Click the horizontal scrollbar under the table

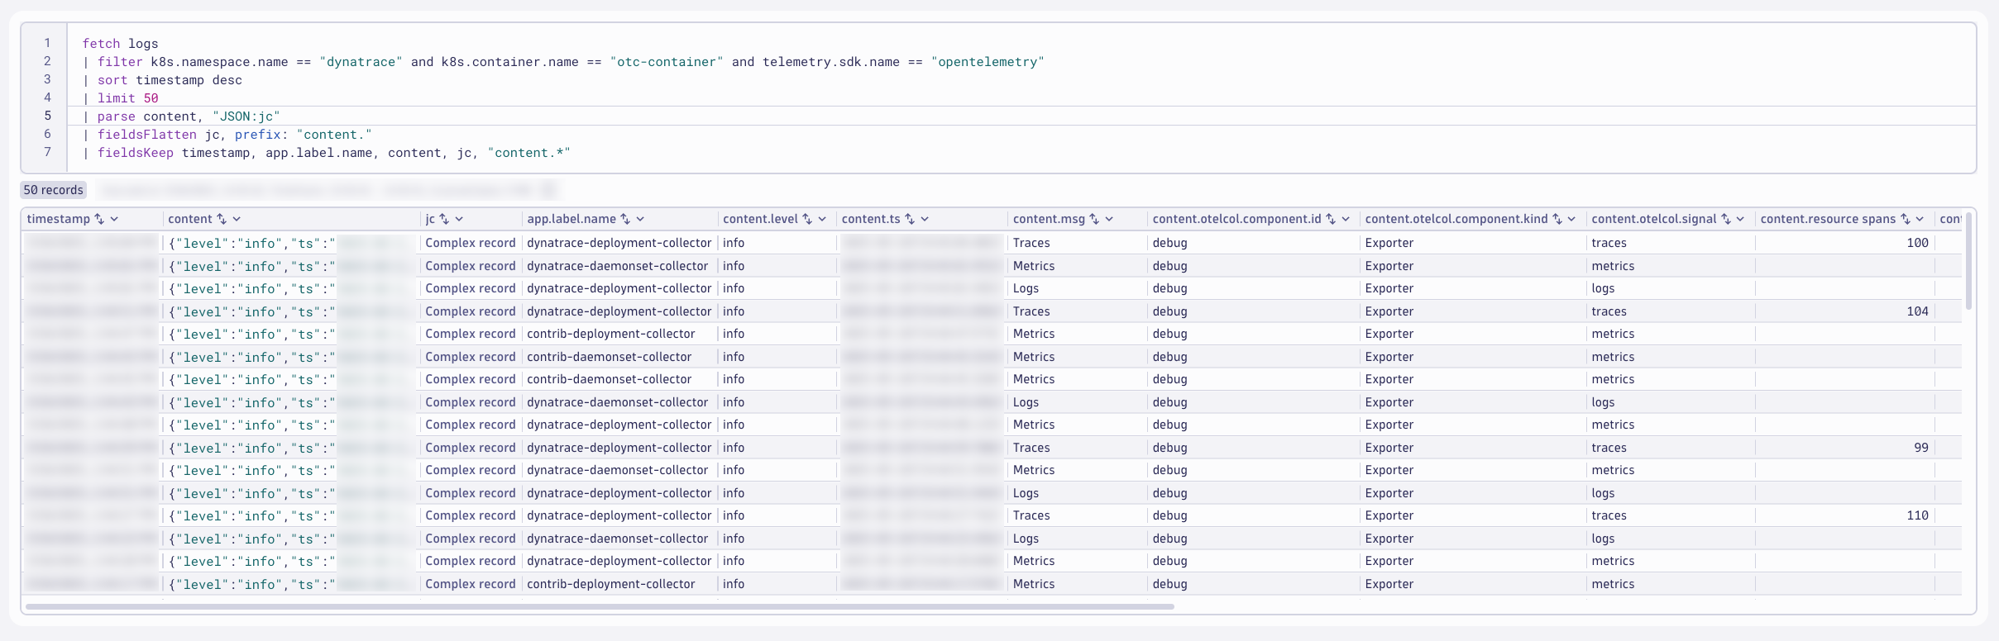click(600, 606)
